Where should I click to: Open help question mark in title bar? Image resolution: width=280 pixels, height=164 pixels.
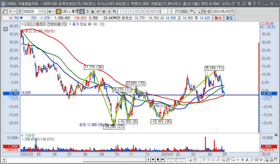pyautogui.click(x=259, y=4)
